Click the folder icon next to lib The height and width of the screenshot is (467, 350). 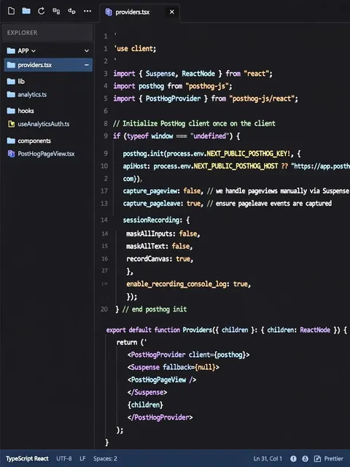click(11, 81)
